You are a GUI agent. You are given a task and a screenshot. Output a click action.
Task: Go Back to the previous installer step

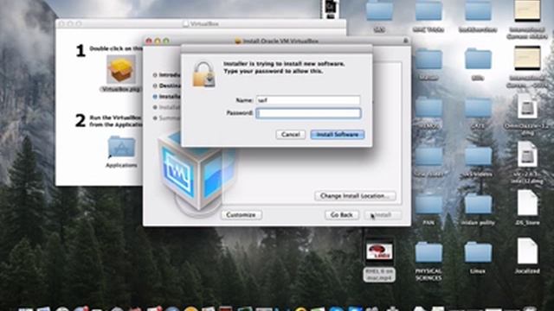click(x=341, y=215)
